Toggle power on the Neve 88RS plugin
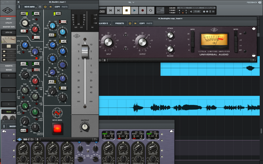This screenshot has height=164, width=263. 45,7
